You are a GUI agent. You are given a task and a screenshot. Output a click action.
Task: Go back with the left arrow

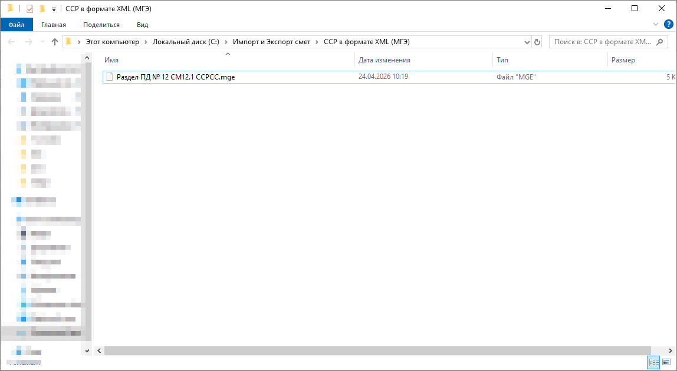12,42
